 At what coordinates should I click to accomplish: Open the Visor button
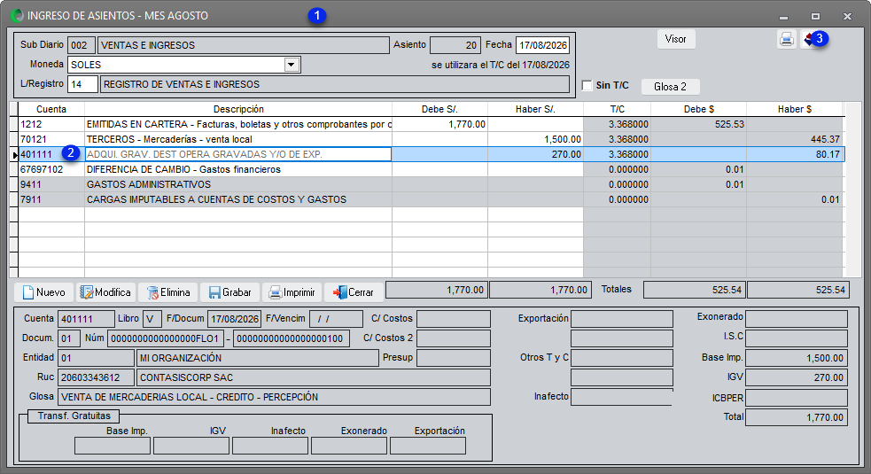pyautogui.click(x=676, y=39)
